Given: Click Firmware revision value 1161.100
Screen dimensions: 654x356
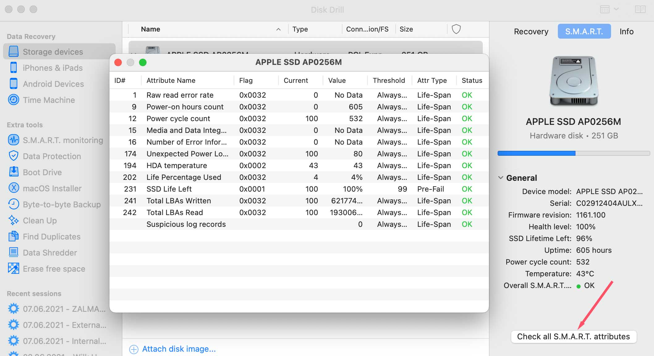Looking at the screenshot, I should 591,215.
